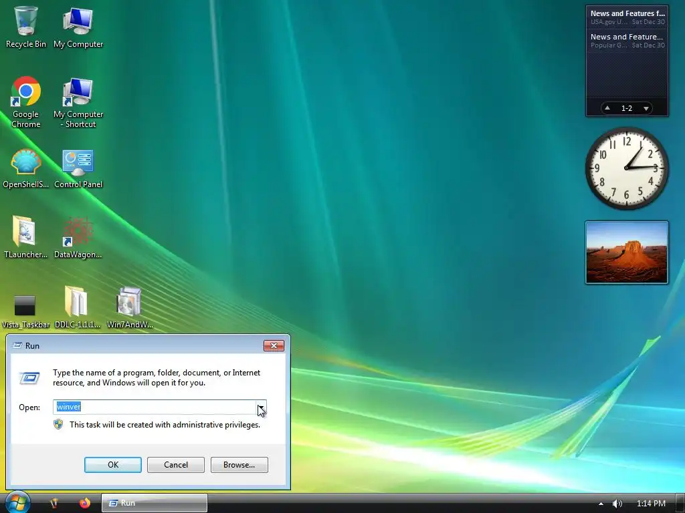Select the Win7AndW... desktop icon
This screenshot has height=513, width=685.
tap(130, 307)
